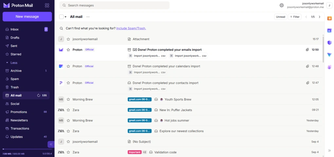The width and height of the screenshot is (334, 157).
Task: Open the Archive folder
Action: [x=26, y=71]
